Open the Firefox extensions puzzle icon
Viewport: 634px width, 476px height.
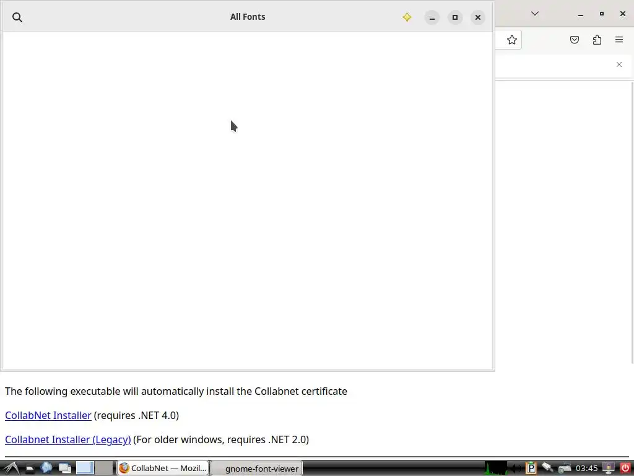597,40
